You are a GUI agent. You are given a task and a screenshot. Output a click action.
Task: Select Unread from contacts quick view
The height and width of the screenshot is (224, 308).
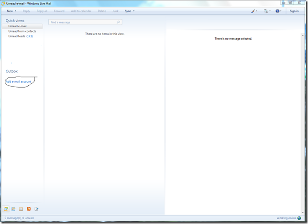point(22,31)
